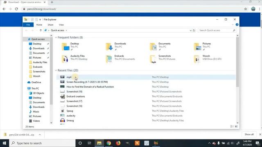Switch to large icons view layout icon
This screenshot has height=147, width=262.
236,127
